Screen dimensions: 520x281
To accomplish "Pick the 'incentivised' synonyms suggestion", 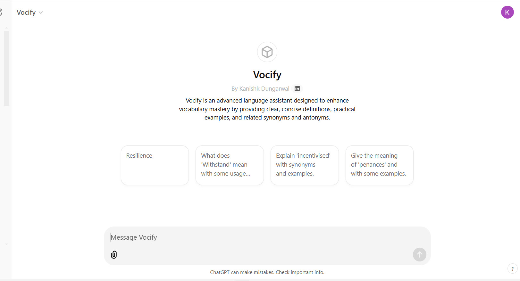I will tap(304, 165).
